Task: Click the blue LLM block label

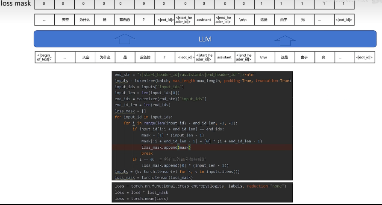Action: click(205, 39)
